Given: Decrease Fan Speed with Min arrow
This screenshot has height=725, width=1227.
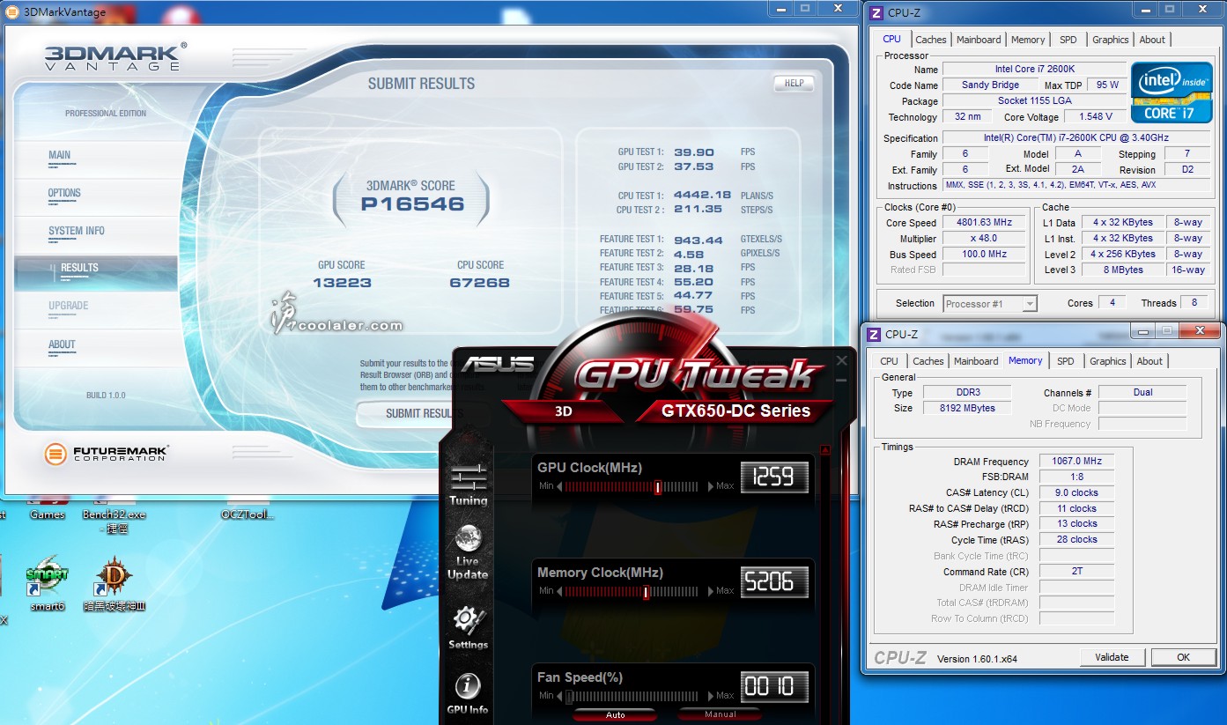Looking at the screenshot, I should 558,696.
